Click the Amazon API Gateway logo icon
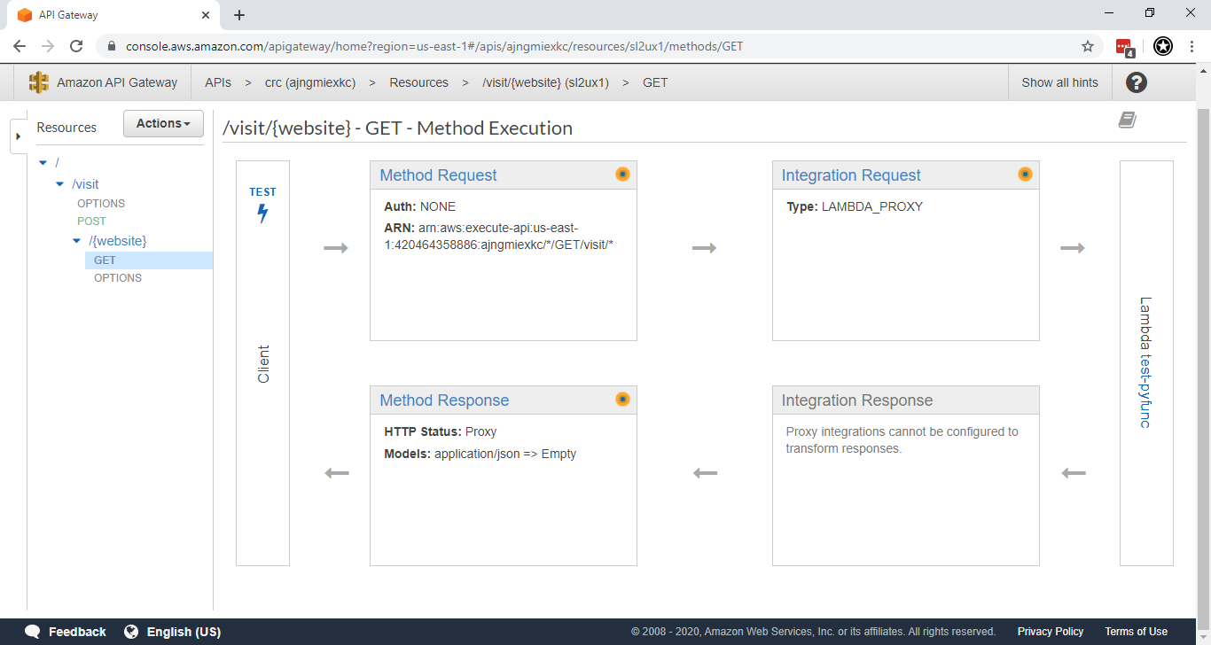The width and height of the screenshot is (1211, 645). click(x=39, y=82)
